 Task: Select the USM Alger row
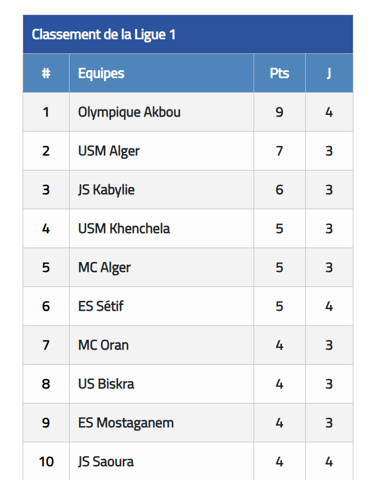pyautogui.click(x=188, y=151)
